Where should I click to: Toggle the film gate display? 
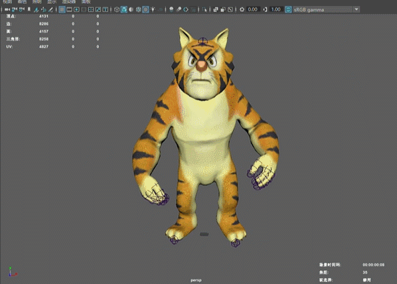pyautogui.click(x=69, y=9)
